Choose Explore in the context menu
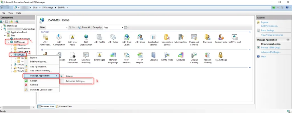Screen dimensions: 292x113 [x=42, y=58]
